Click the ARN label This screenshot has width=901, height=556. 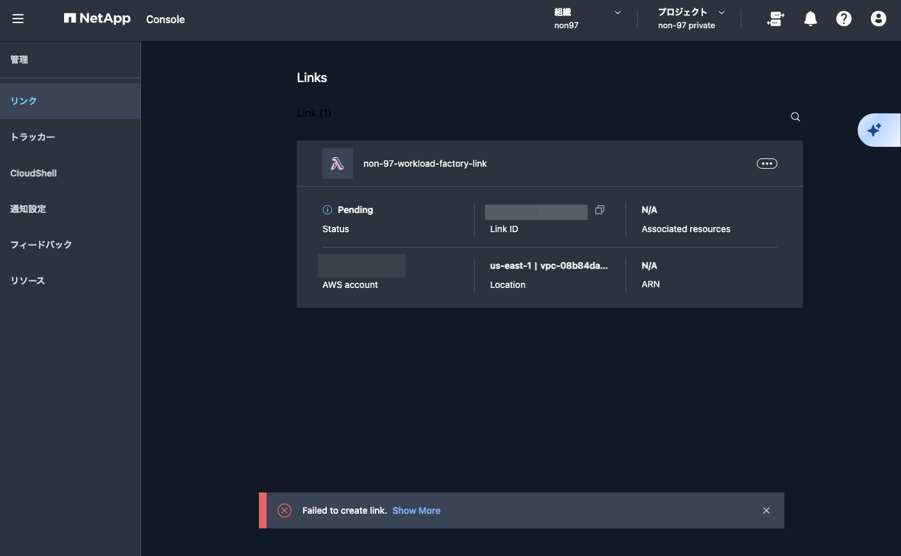(x=650, y=284)
